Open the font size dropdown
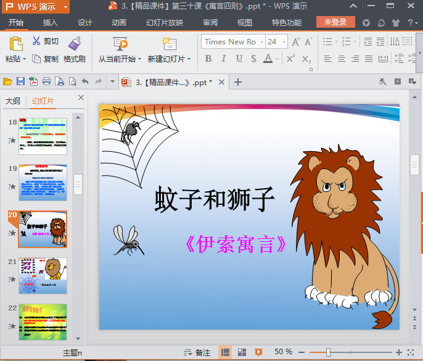Viewport: 423px width, 361px height. tap(284, 42)
